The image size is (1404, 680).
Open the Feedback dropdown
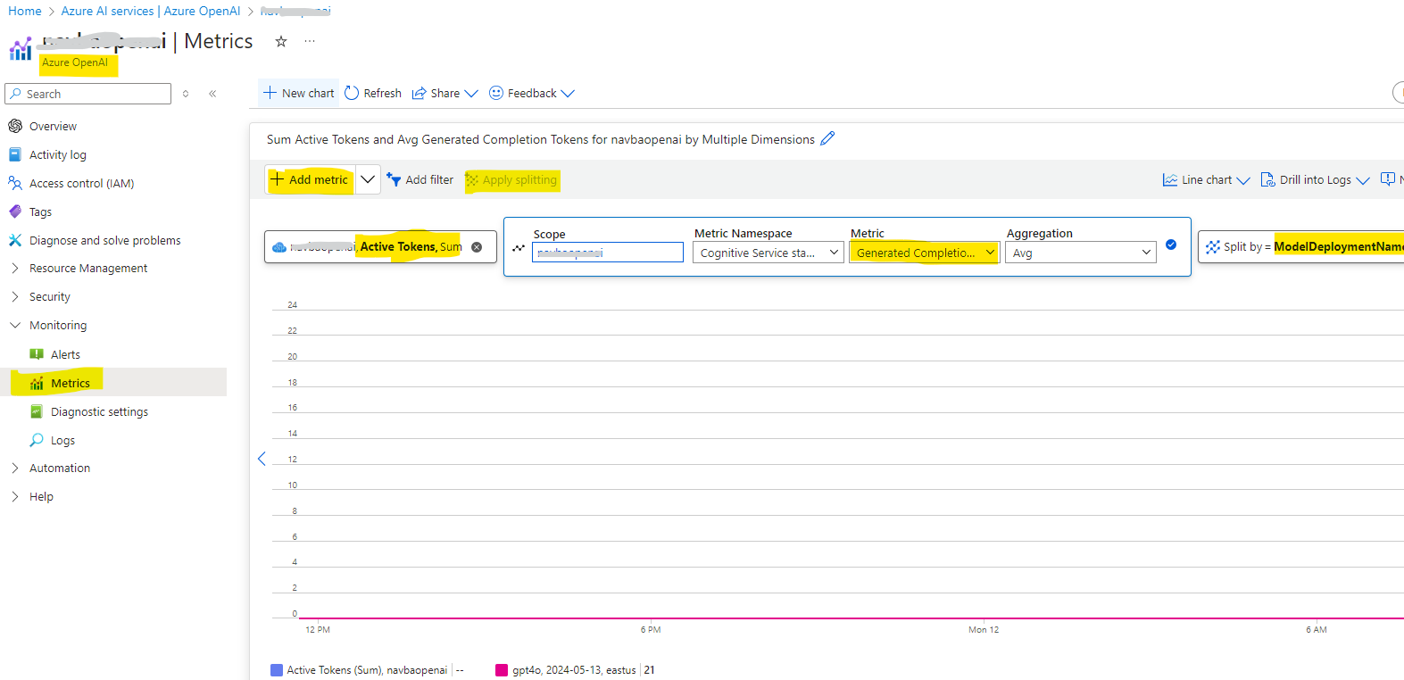coord(532,93)
